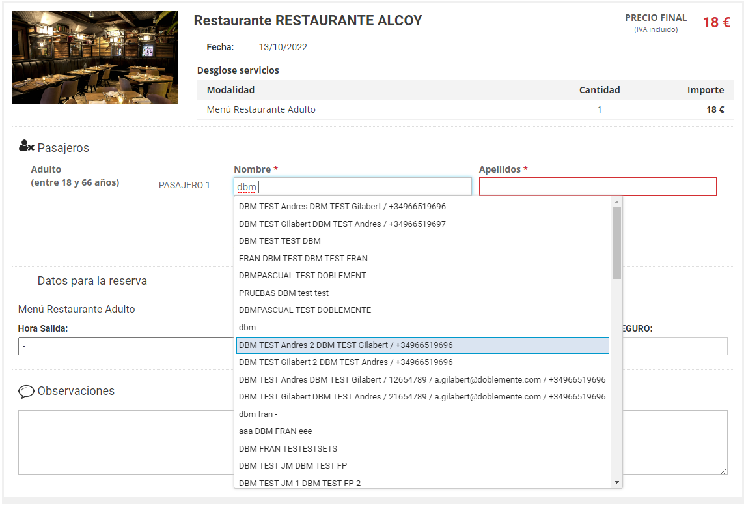Screen dimensions: 746x507
Task: Click the 'Cantidad' column header
Action: pyautogui.click(x=600, y=90)
